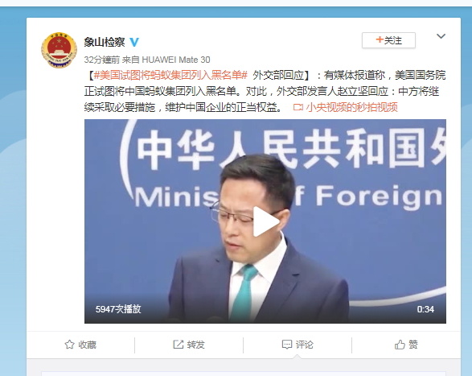Open hashtag #美国试图将蚂蚁集团列入黑名单#
Screen dimensions: 472x376
(x=170, y=75)
